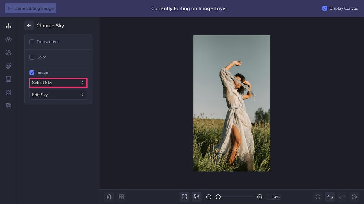Image resolution: width=364 pixels, height=204 pixels.
Task: Open the textures icon in sidebar
Action: coord(8,93)
